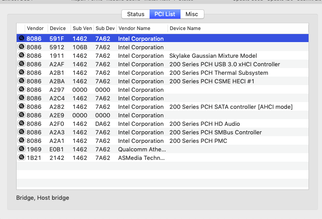
Task: Click vendor ID 1B21 cell
Action: 34,158
